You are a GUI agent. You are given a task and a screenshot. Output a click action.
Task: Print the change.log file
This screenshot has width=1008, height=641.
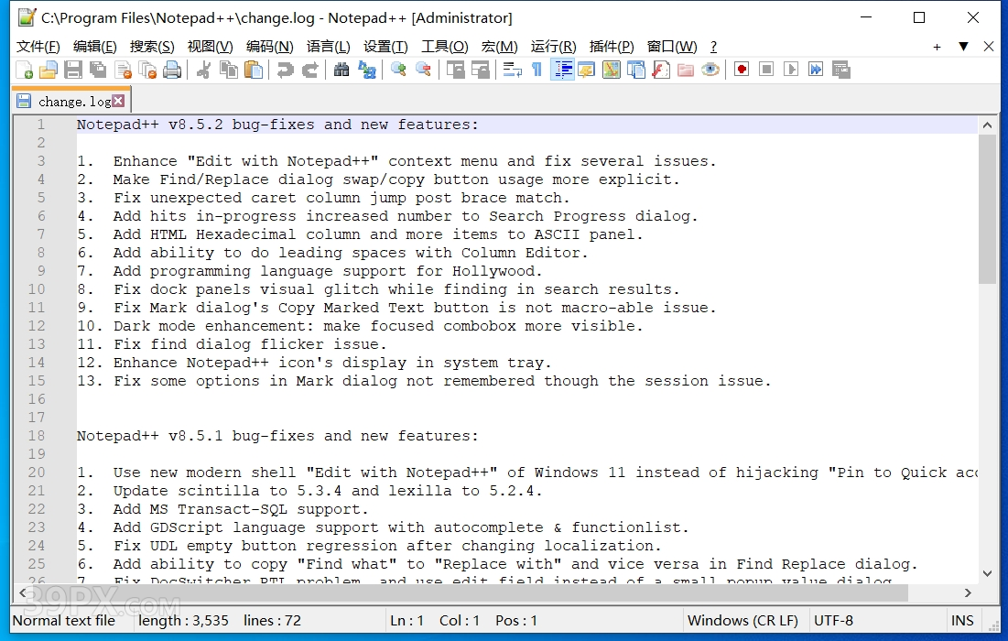[x=170, y=70]
